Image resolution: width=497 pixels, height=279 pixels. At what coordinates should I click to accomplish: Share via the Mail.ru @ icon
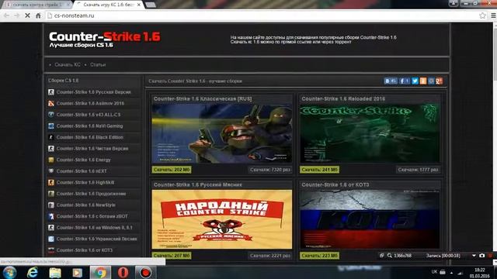coord(431,81)
